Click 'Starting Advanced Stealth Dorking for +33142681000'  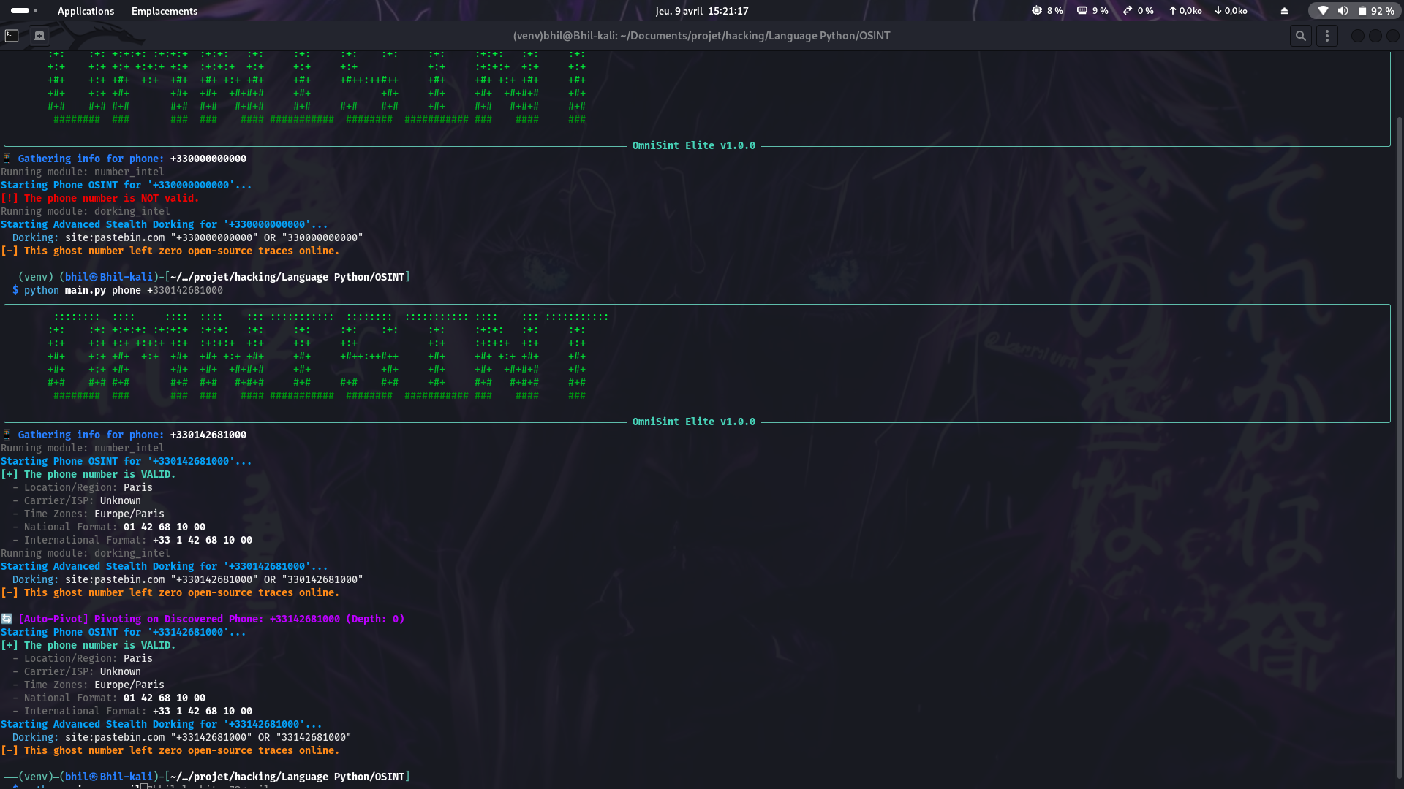[x=161, y=724]
